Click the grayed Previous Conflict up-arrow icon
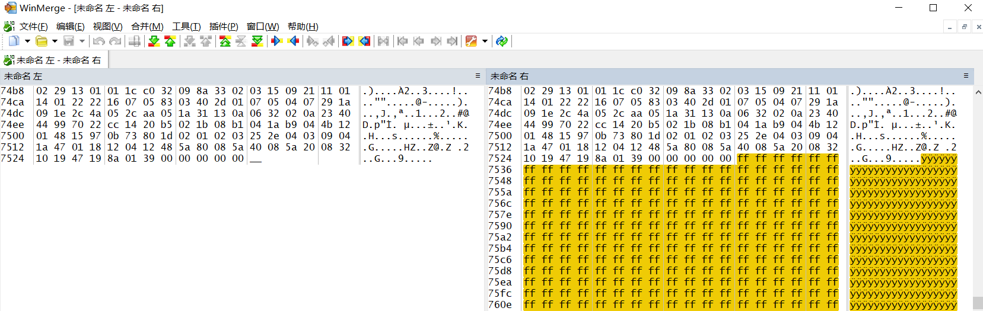The width and height of the screenshot is (983, 311). click(x=206, y=41)
